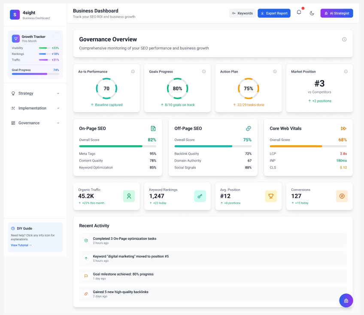364x315 pixels.
Task: Click the Domain Authority 67 row
Action: (213, 161)
